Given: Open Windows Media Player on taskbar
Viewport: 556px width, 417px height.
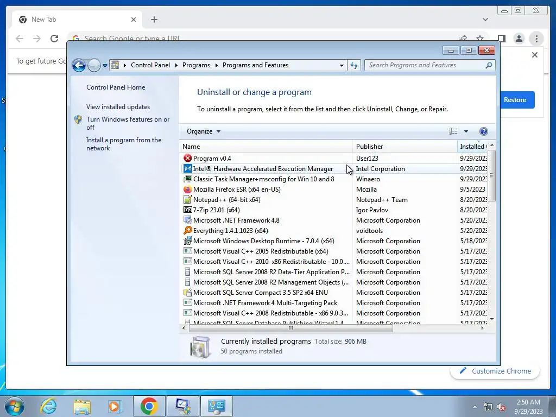Looking at the screenshot, I should click(x=115, y=406).
